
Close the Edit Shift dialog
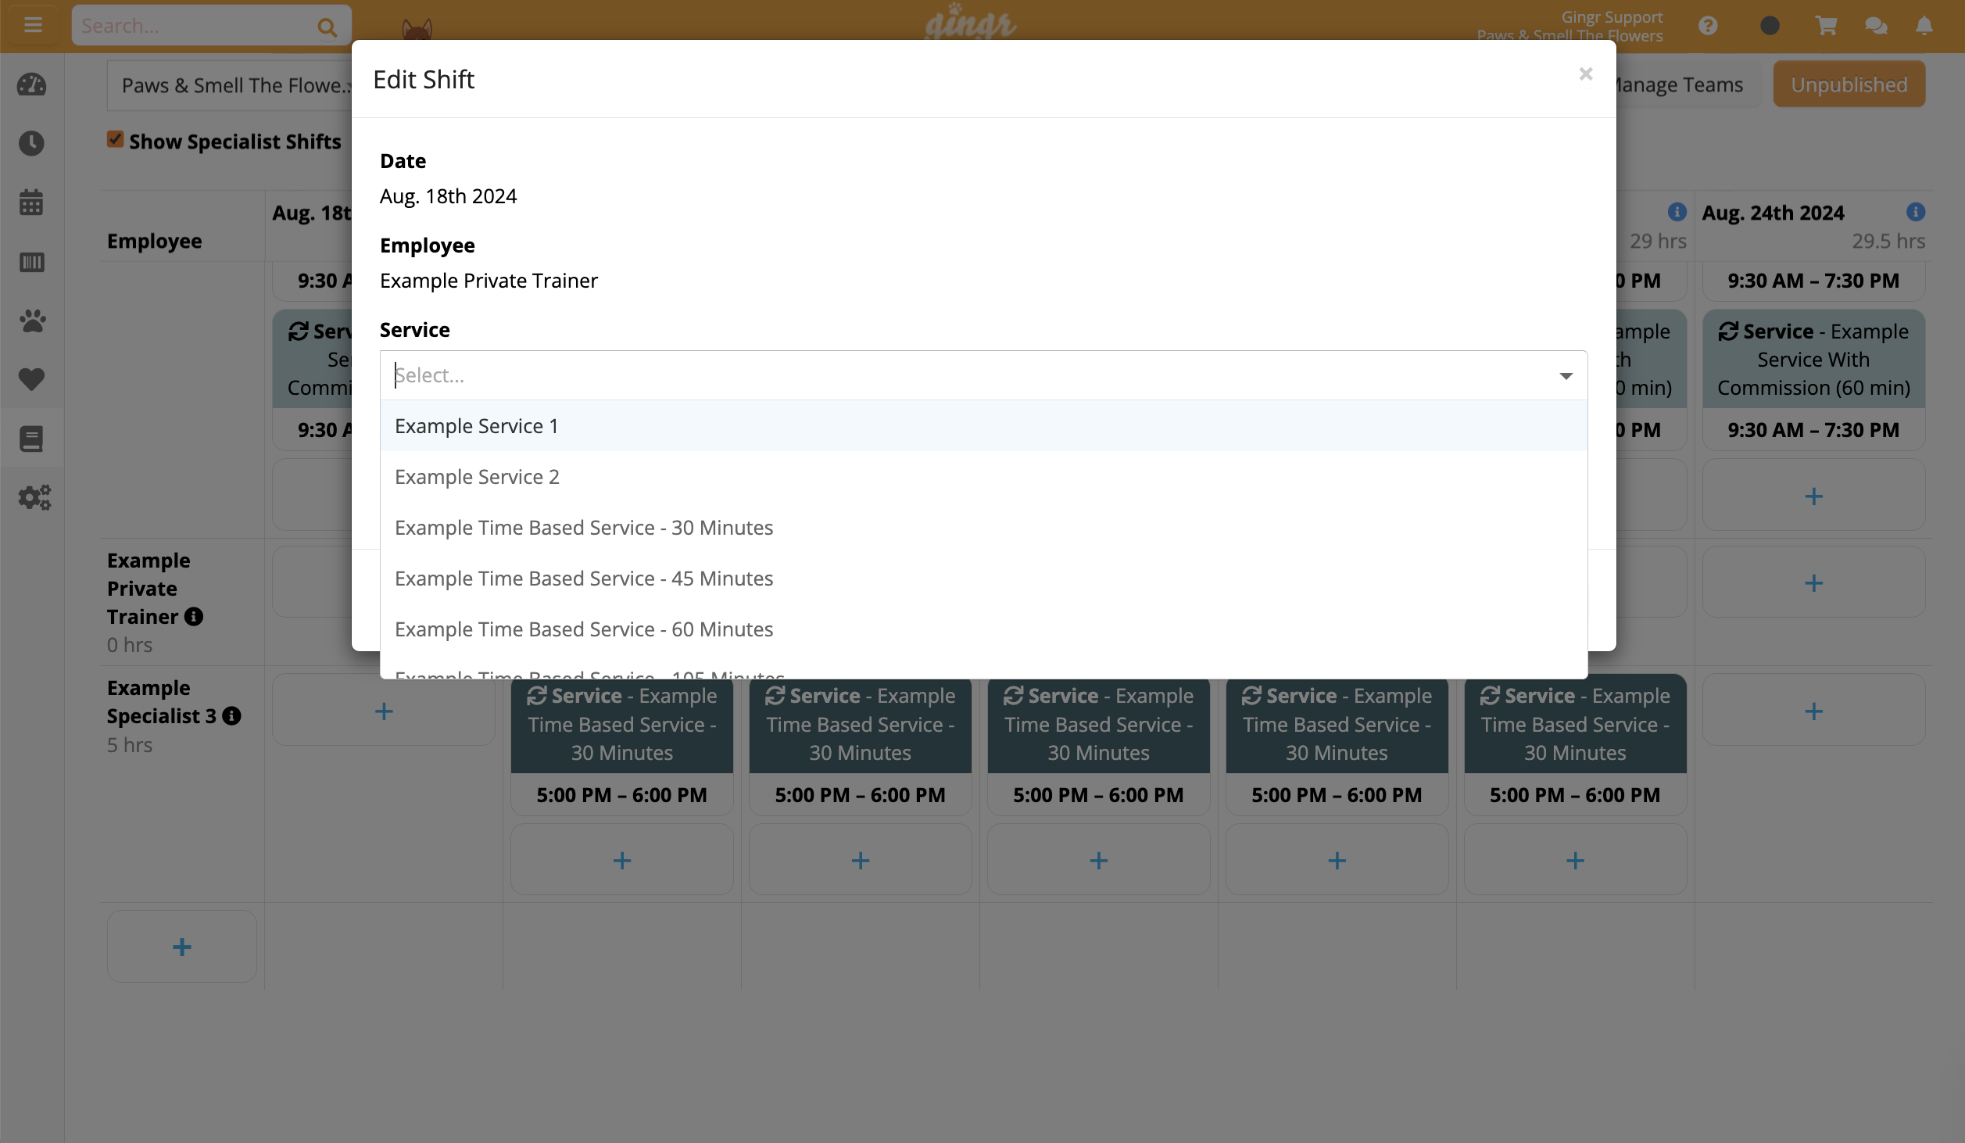pyautogui.click(x=1586, y=74)
